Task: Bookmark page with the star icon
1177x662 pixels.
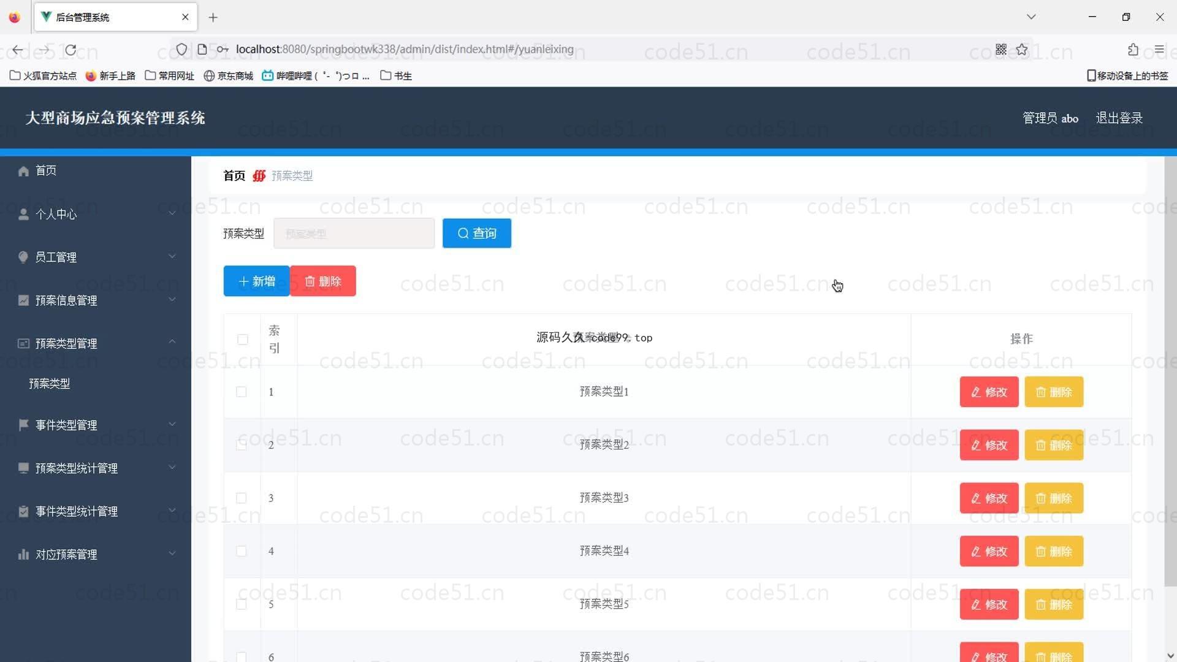Action: click(x=1021, y=50)
